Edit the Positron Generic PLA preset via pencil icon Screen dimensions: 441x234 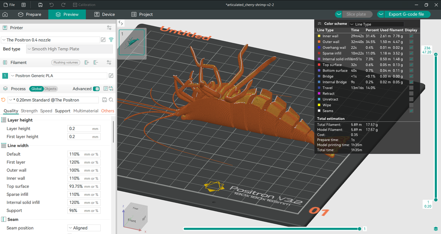(111, 76)
